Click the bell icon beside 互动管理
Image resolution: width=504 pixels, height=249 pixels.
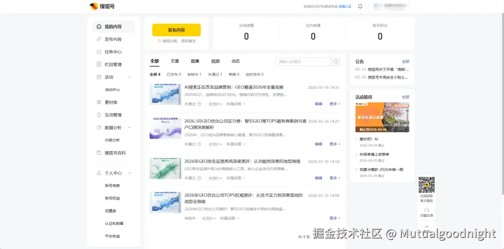[99, 114]
